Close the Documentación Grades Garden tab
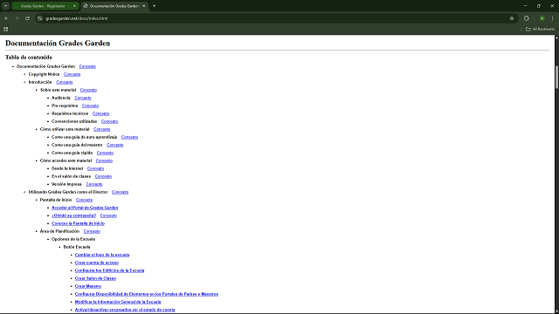The image size is (559, 314). click(x=143, y=6)
